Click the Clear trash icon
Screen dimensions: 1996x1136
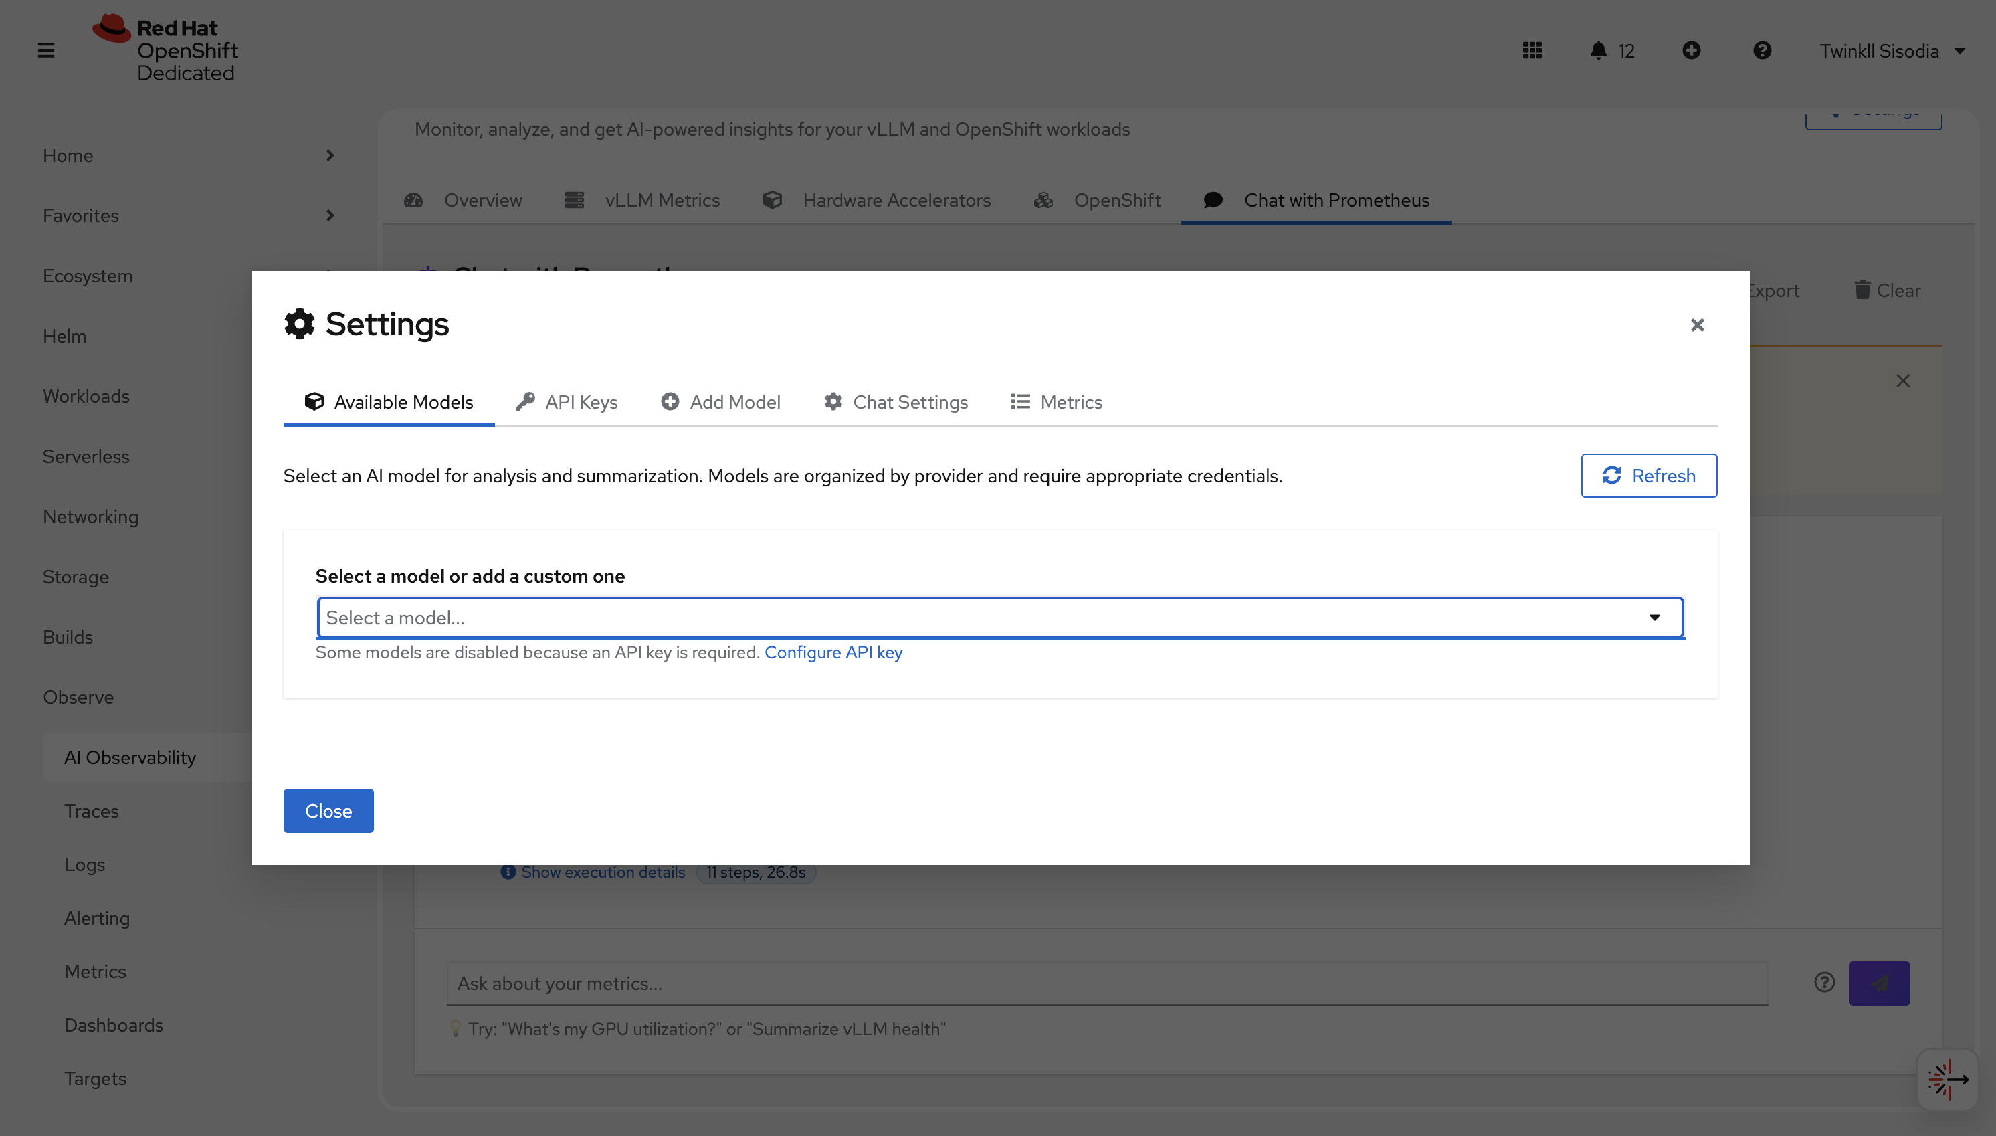click(1864, 290)
